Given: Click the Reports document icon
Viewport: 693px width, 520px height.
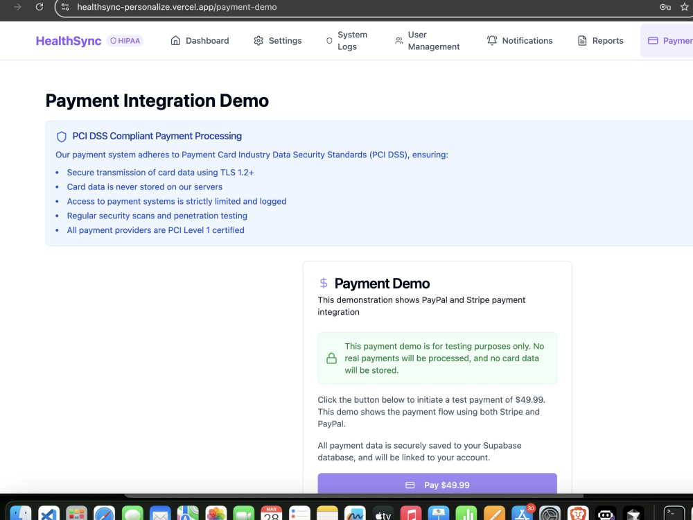Looking at the screenshot, I should (582, 41).
